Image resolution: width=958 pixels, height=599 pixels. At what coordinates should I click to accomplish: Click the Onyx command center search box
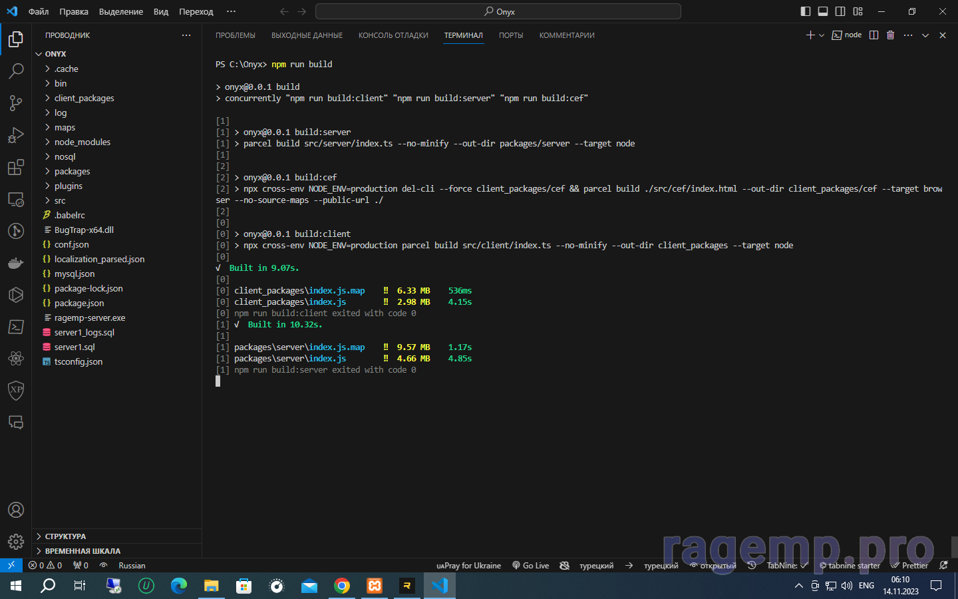click(x=498, y=11)
